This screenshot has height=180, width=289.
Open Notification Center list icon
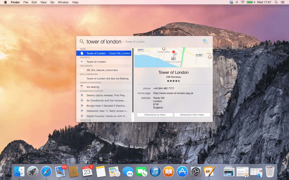point(282,2)
